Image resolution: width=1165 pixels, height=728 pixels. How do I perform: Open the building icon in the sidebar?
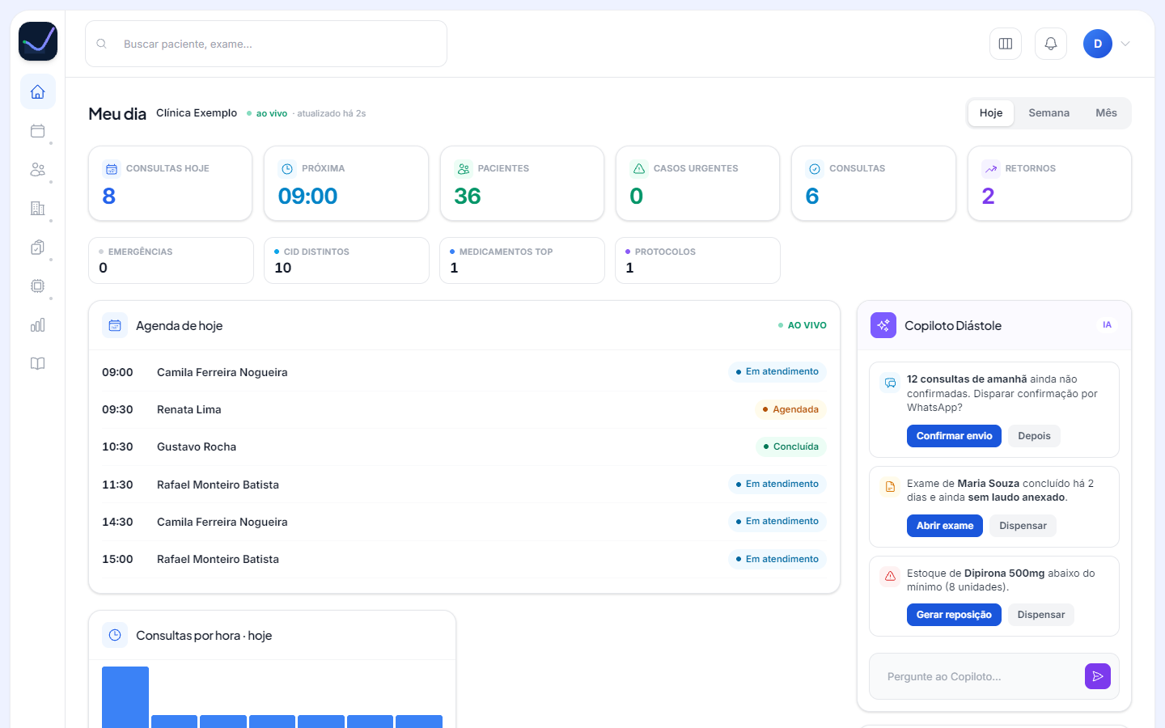(38, 209)
